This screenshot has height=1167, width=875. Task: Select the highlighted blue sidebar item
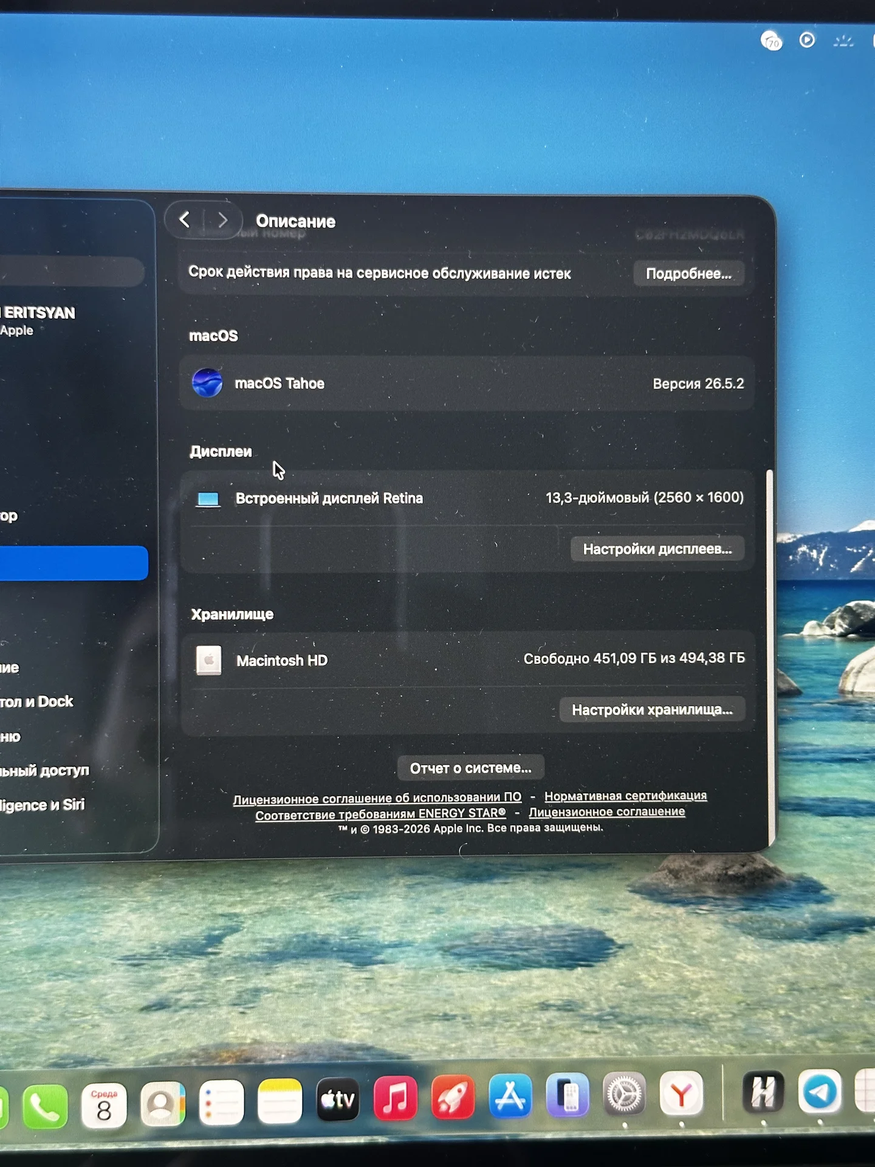(x=74, y=563)
